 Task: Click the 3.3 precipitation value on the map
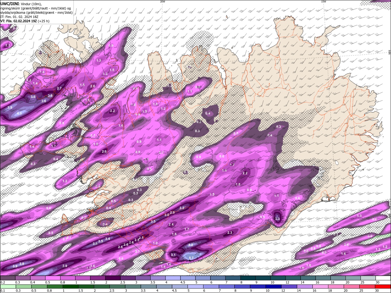click(277, 219)
